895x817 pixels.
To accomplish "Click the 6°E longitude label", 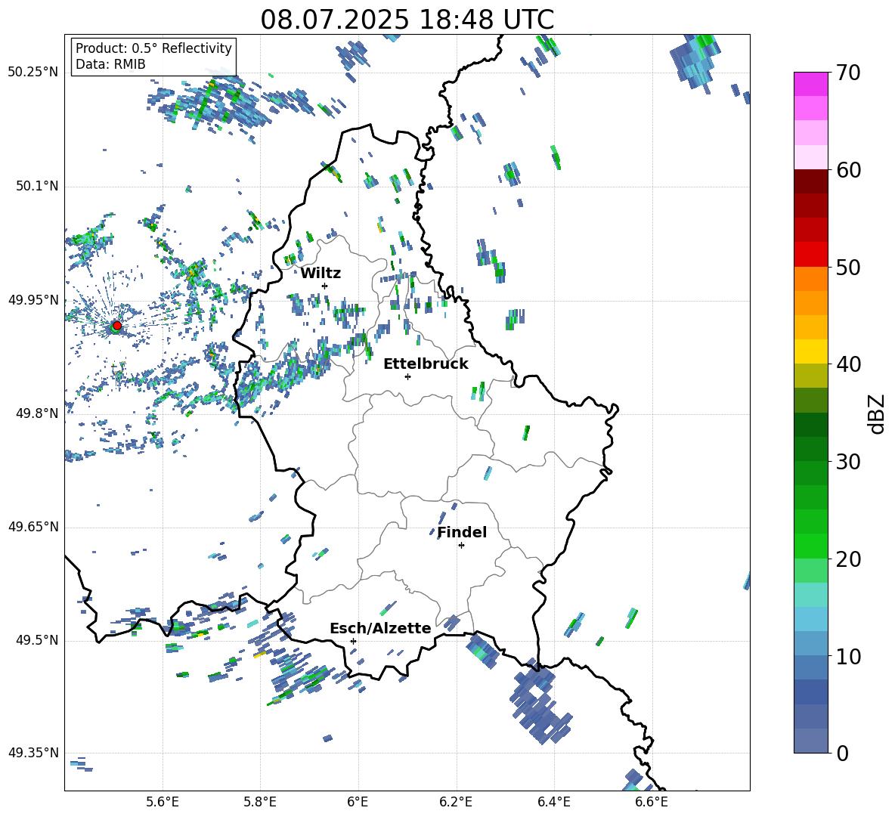I will point(358,802).
